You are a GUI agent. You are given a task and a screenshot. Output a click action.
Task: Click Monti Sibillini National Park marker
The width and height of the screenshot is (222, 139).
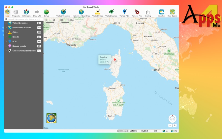(x=169, y=51)
